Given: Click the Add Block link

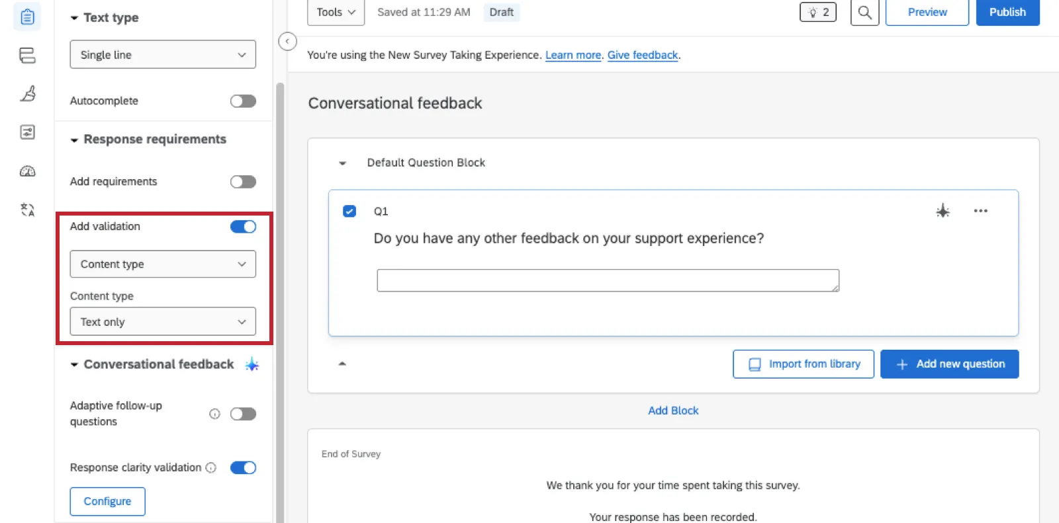Looking at the screenshot, I should click(673, 411).
